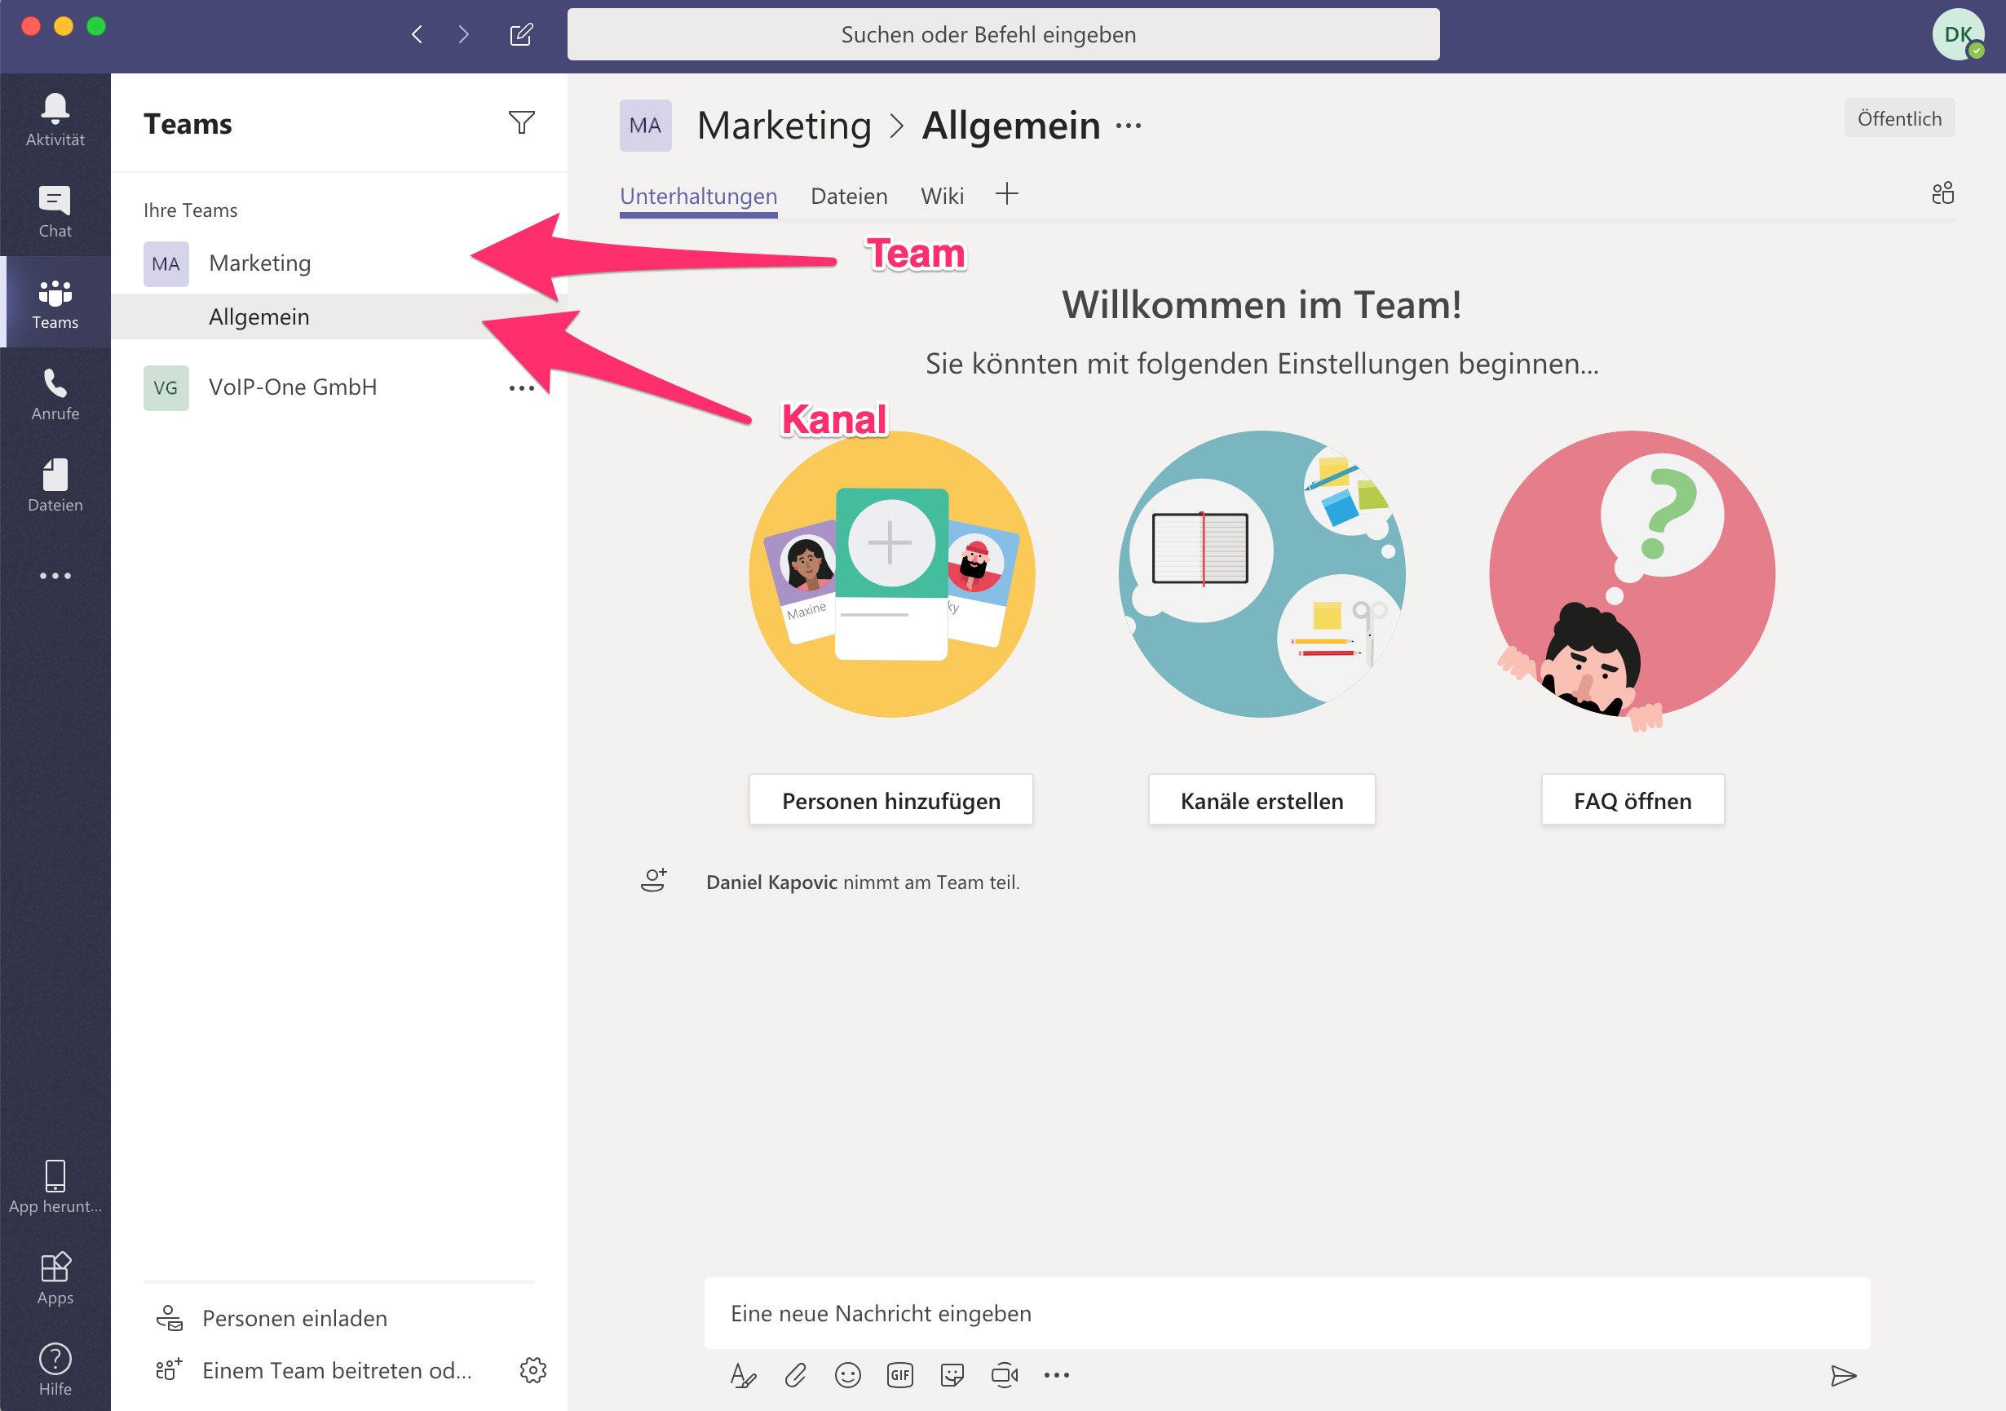The image size is (2006, 1411).
Task: Open channel options ellipsis next to Allgemein
Action: [x=1128, y=126]
